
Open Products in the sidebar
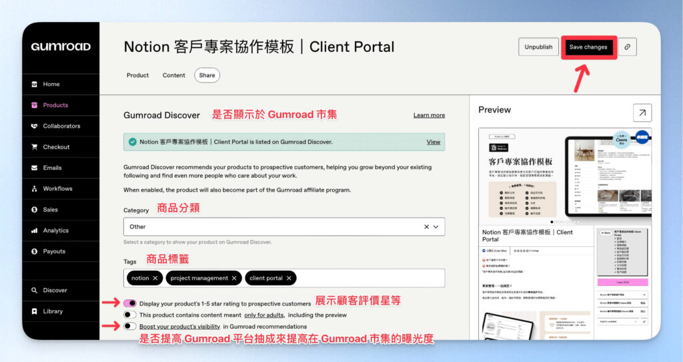[x=61, y=105]
